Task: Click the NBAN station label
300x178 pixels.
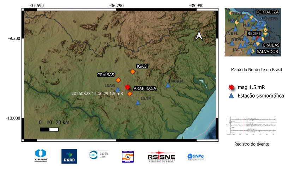Action: tap(177, 81)
